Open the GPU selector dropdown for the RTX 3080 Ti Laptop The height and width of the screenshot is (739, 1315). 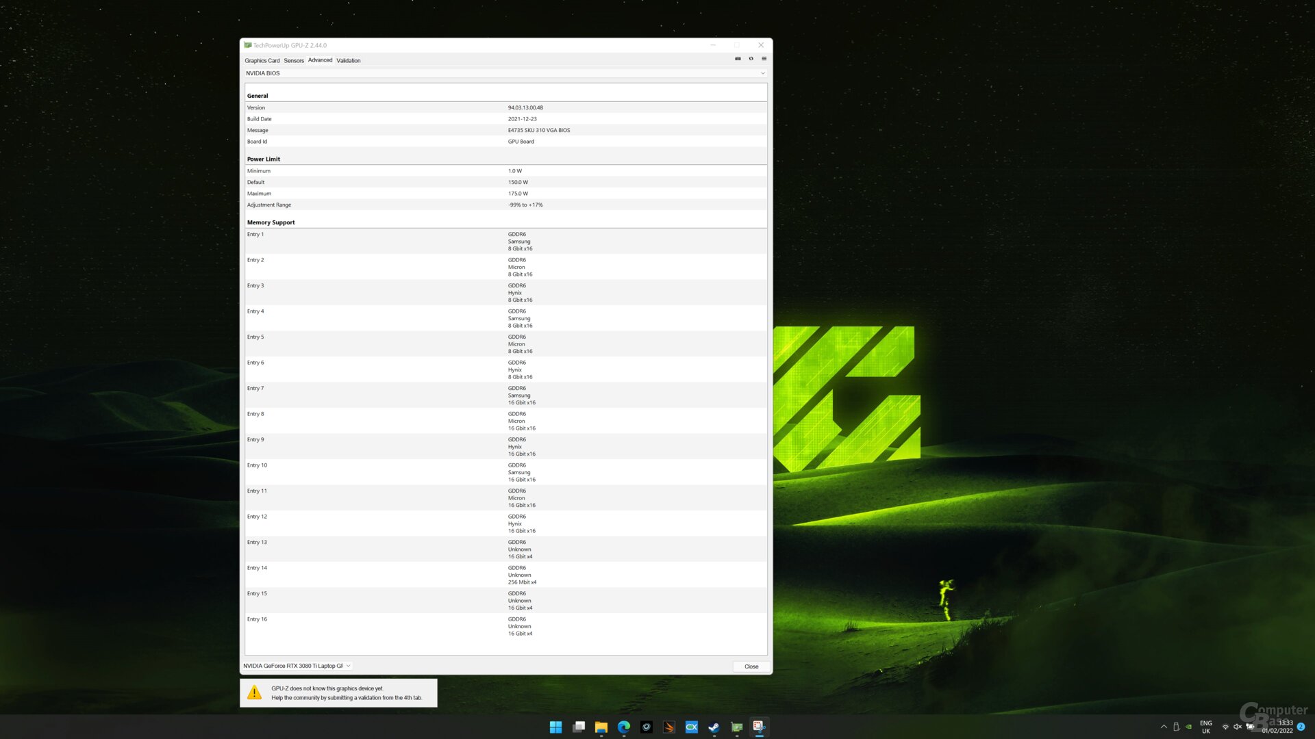pos(297,666)
